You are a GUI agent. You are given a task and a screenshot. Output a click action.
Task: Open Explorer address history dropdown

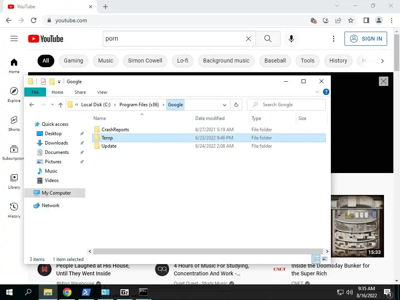point(225,105)
